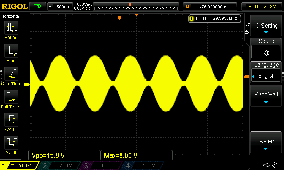Click the trigger source channel 1 badge
The image size is (284, 170).
pyautogui.click(x=256, y=7)
